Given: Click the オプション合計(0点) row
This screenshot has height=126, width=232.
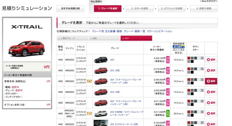Looking at the screenshot, I should [x=27, y=105].
